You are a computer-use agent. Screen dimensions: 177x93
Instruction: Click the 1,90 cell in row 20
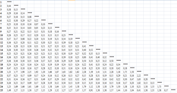[24, 72]
